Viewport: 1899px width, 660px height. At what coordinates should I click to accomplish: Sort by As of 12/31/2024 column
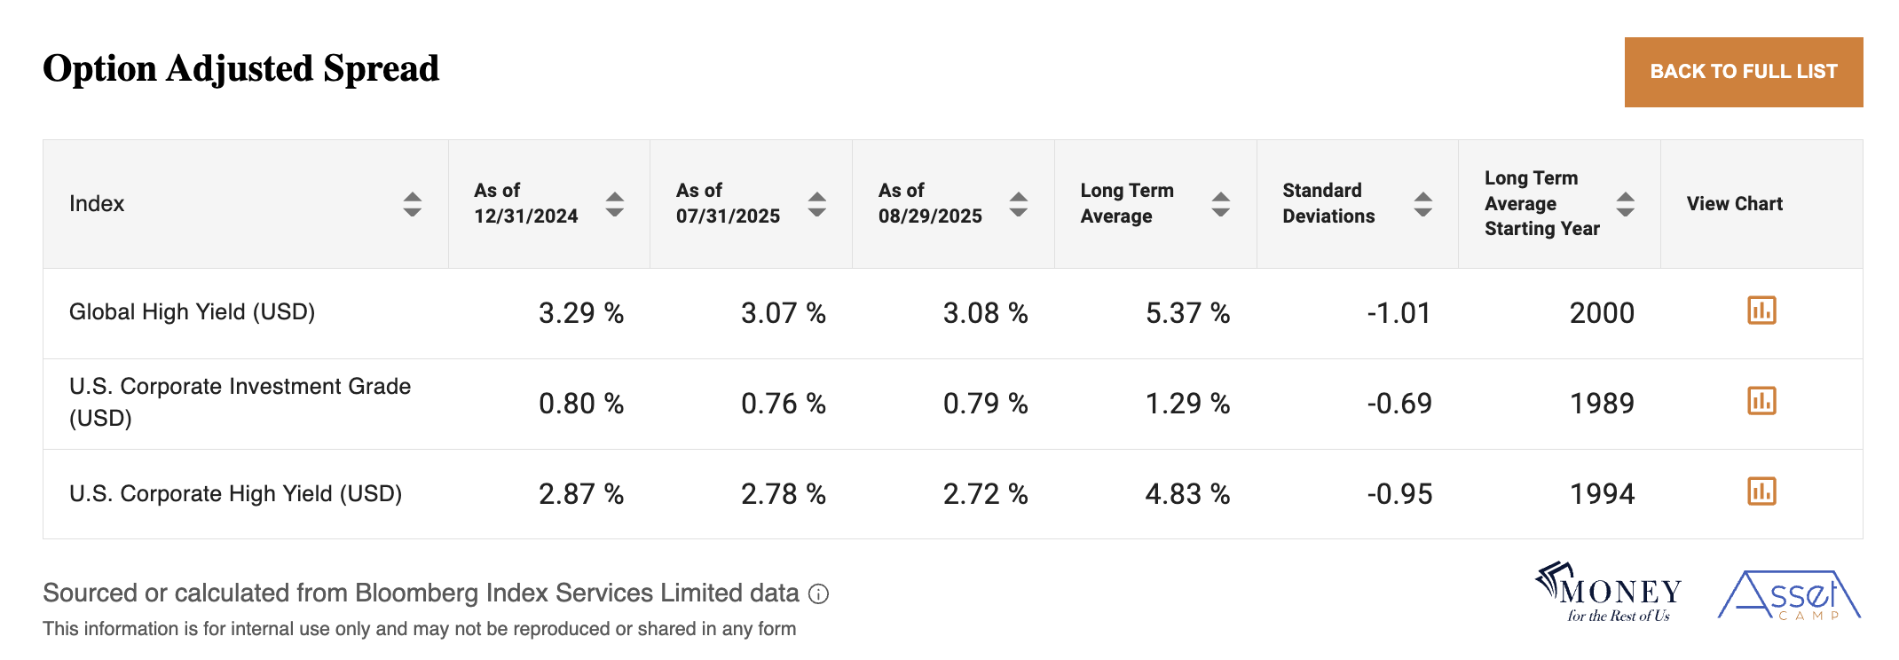click(x=614, y=204)
